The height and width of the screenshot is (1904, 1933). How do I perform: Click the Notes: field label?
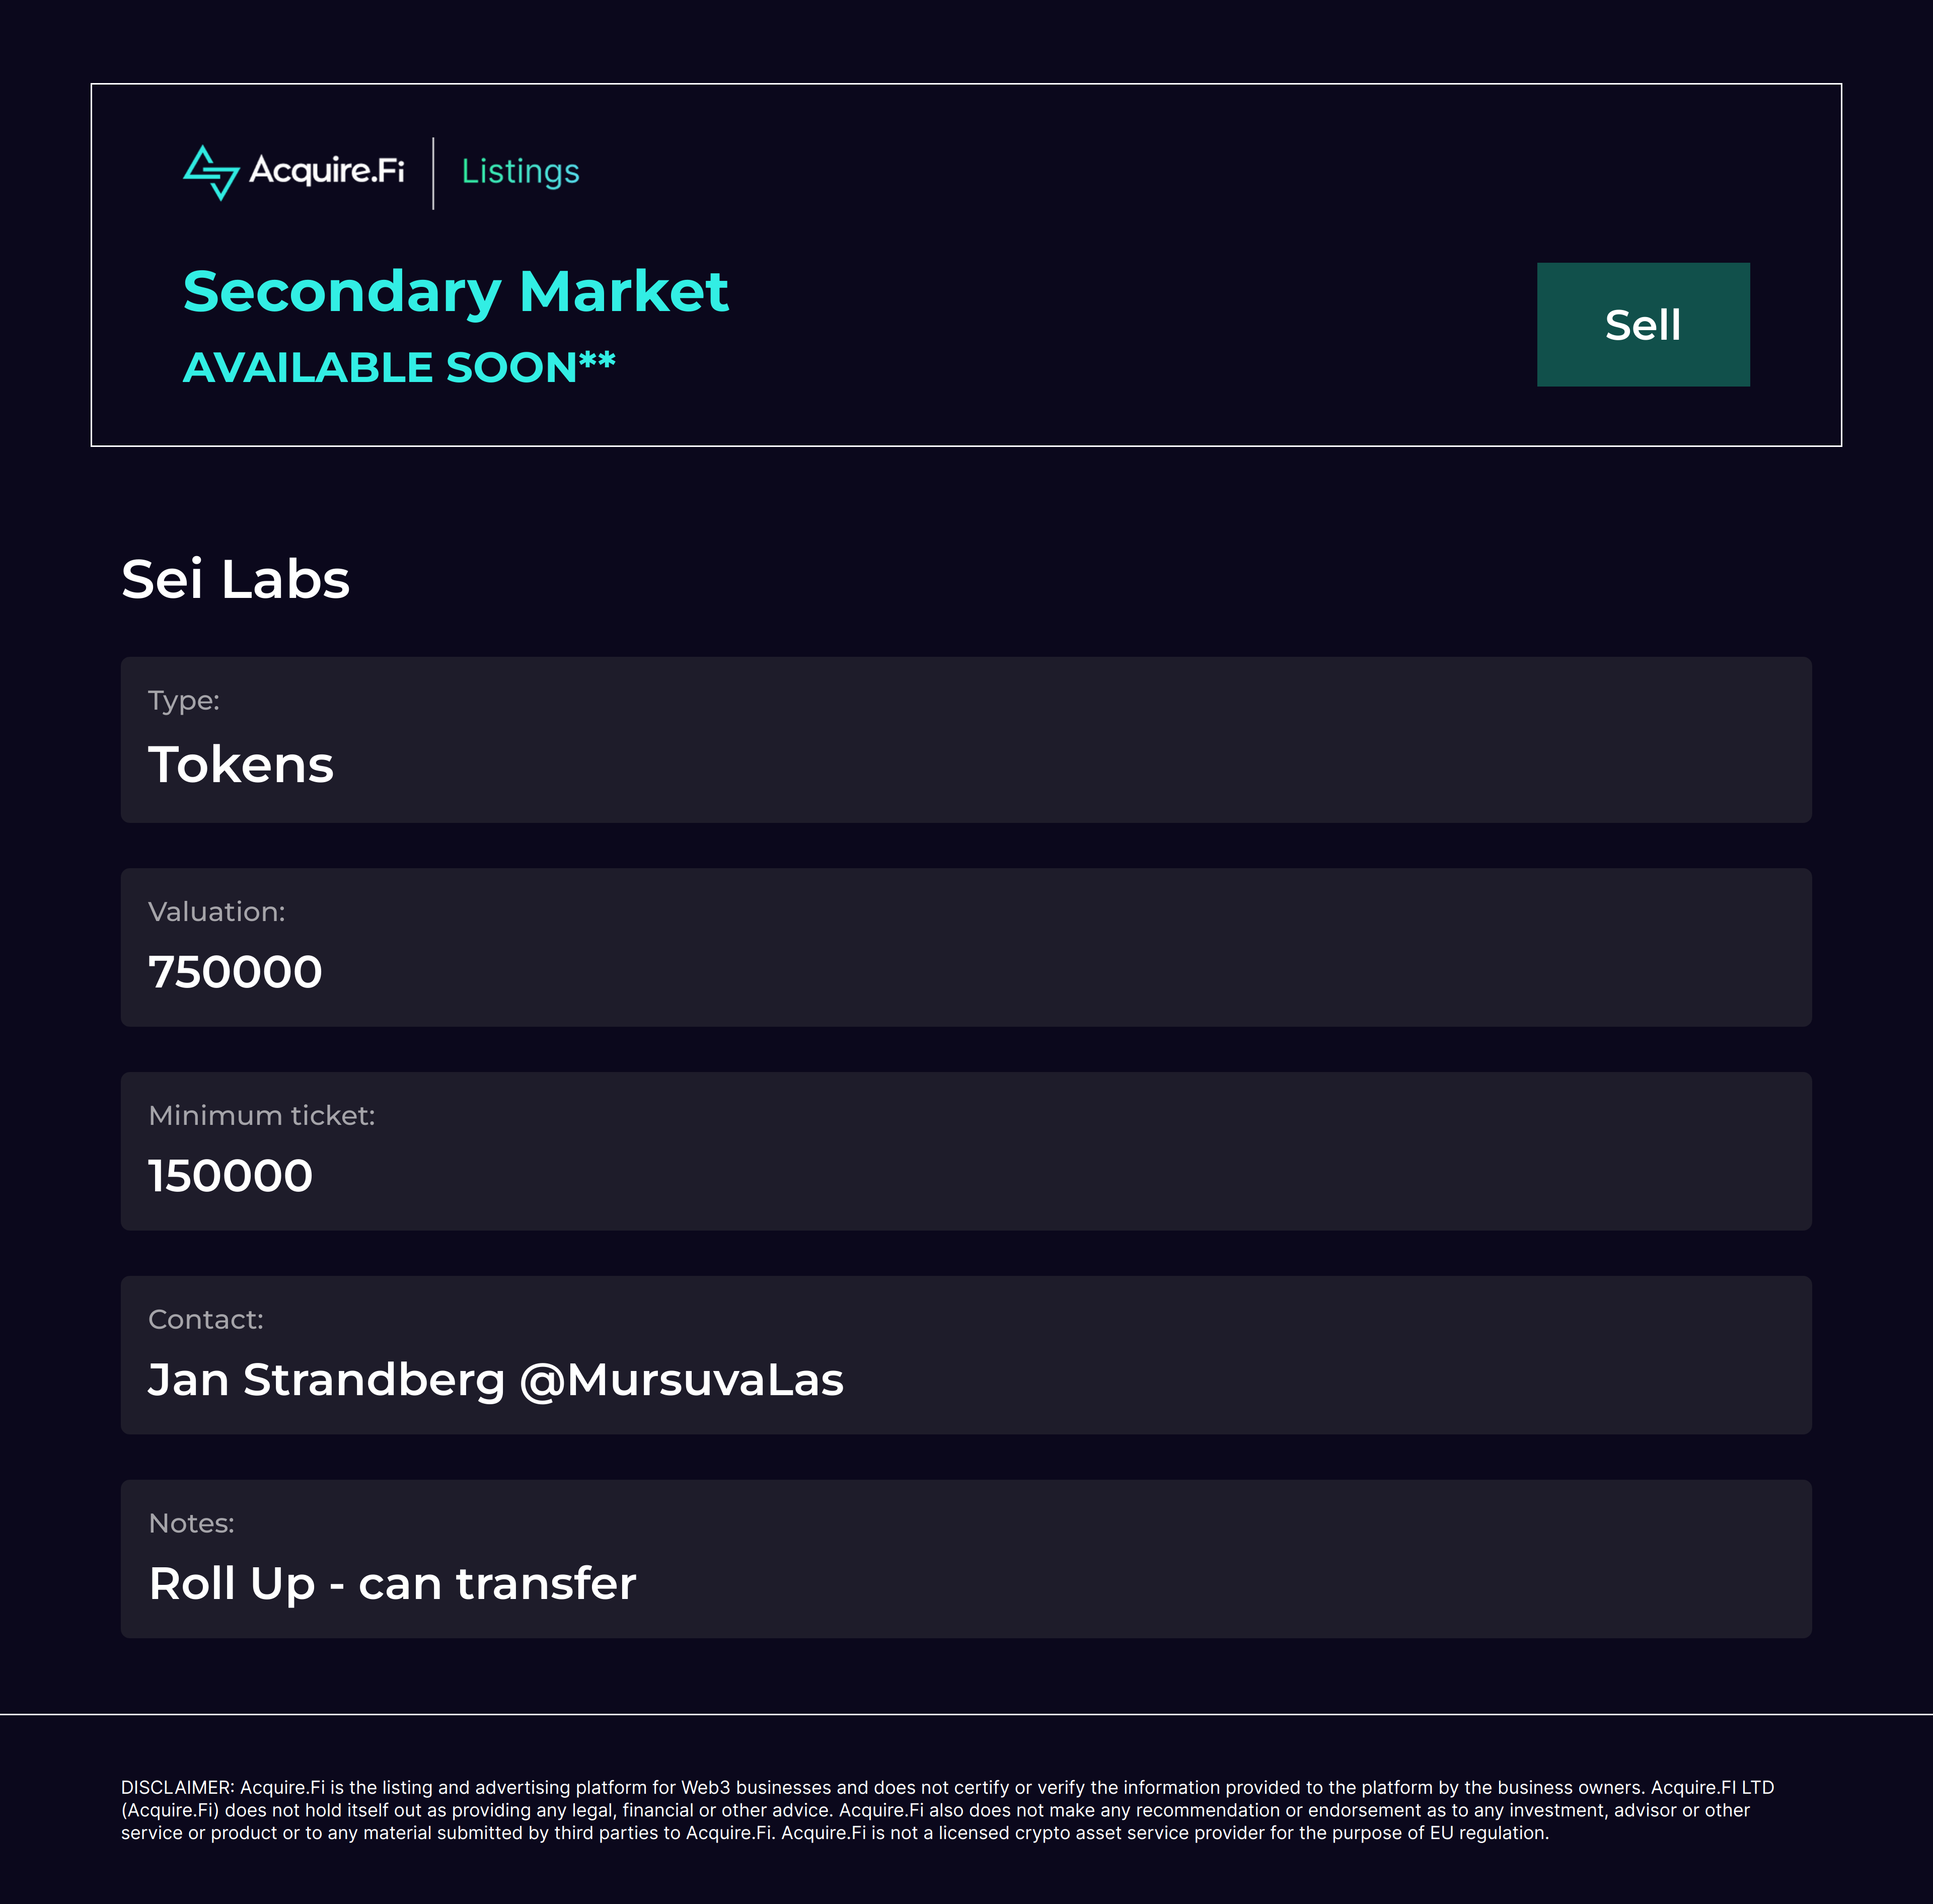[x=191, y=1524]
